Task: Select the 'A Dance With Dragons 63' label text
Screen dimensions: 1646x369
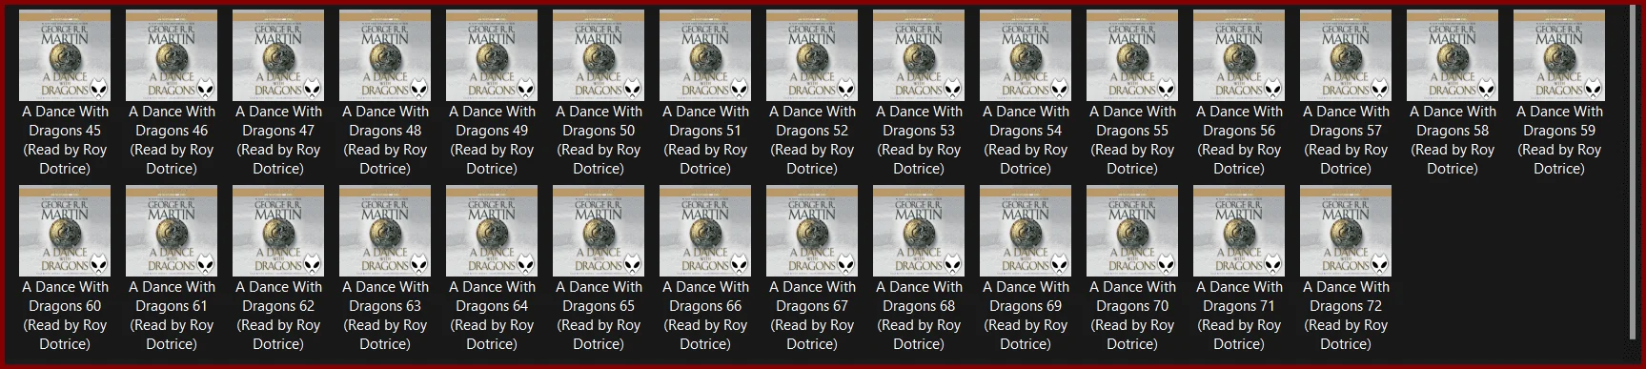Action: click(385, 316)
